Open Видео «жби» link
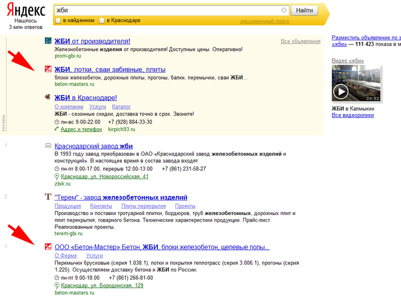 (x=347, y=60)
